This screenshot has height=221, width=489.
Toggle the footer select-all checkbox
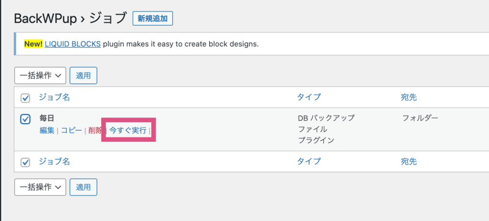click(26, 162)
